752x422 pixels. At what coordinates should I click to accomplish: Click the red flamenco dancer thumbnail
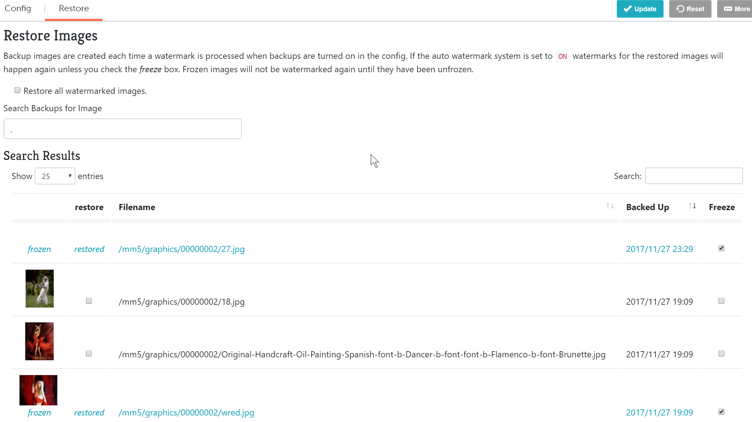[39, 341]
